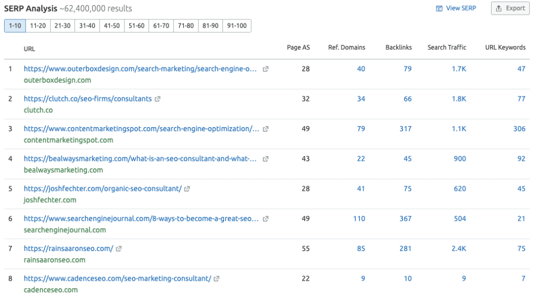This screenshot has width=536, height=297.
Task: Click the URL Keywords column header
Action: [505, 48]
